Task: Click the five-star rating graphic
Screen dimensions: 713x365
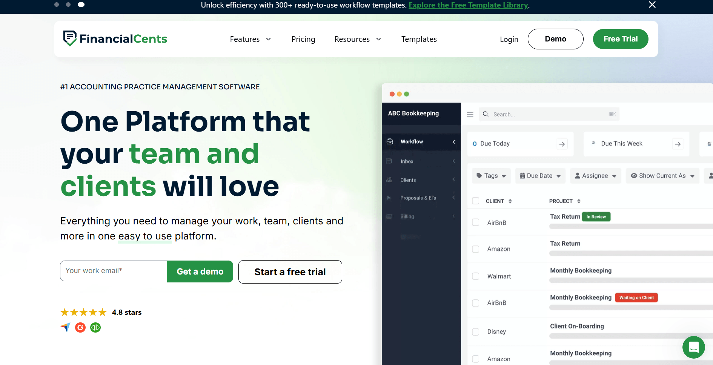Action: (84, 312)
